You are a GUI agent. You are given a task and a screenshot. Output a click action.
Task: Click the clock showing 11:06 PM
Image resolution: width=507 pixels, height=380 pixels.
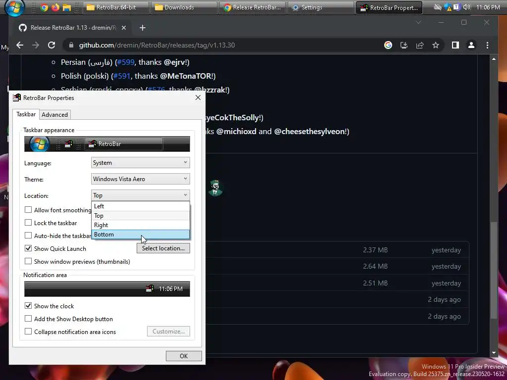point(488,7)
